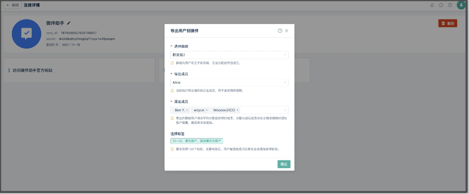Open the top bar help question icon
This screenshot has height=194, width=469.
(450, 5)
